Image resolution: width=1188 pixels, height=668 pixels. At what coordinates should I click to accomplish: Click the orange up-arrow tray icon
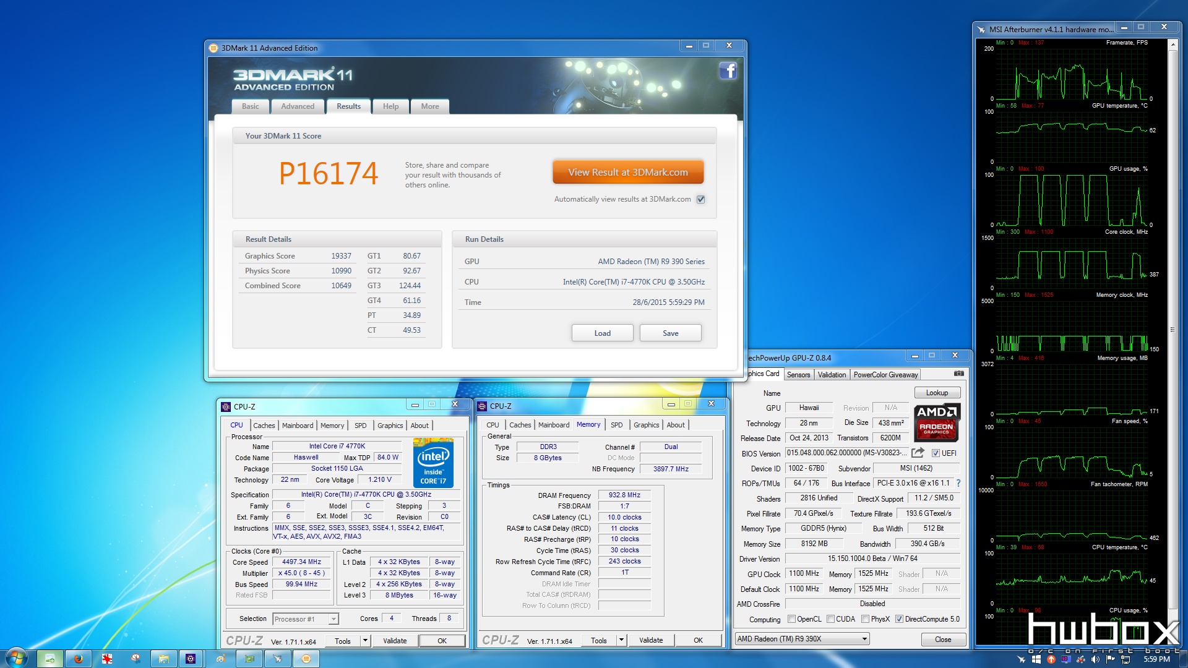(x=1051, y=659)
